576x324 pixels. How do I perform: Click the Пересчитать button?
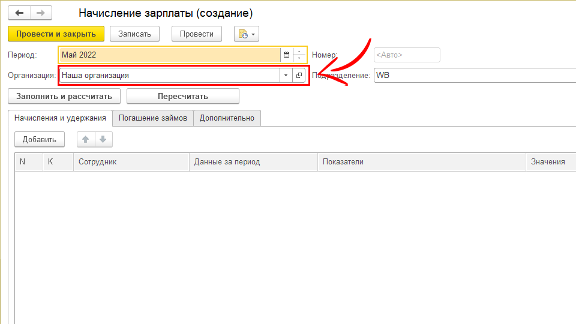click(182, 96)
